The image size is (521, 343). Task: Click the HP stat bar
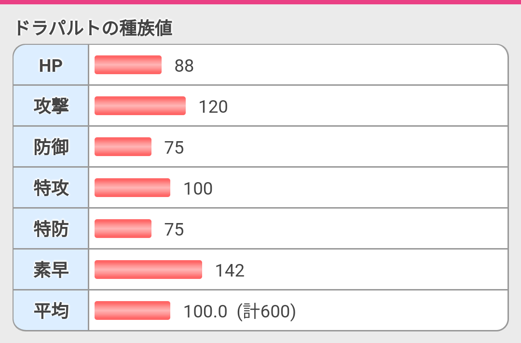click(128, 65)
